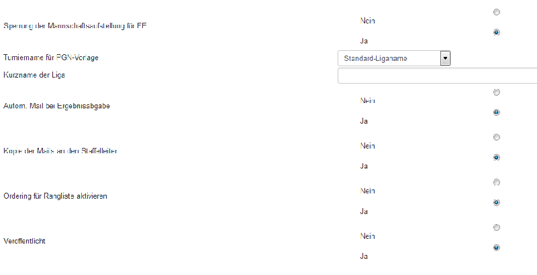
Task: Click the Sperrung der Mannschaftsaufstellung label
Action: click(x=75, y=27)
